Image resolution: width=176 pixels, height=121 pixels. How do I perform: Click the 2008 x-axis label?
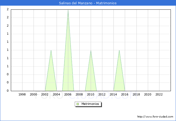pos(79,94)
